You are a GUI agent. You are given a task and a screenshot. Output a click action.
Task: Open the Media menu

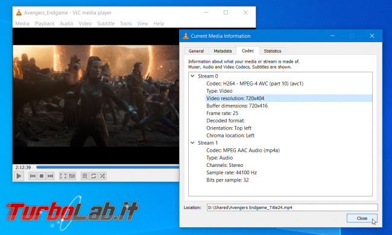pyautogui.click(x=22, y=23)
